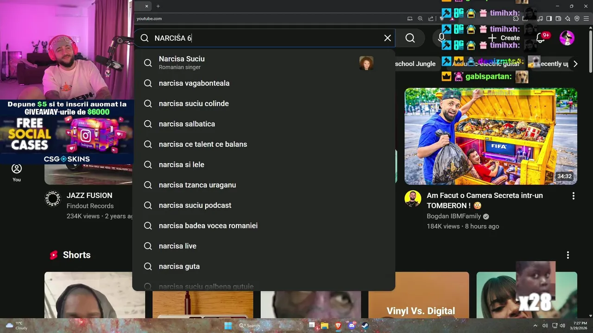Open the You section in the sidebar
Screen dimensions: 593x333
pos(17,173)
